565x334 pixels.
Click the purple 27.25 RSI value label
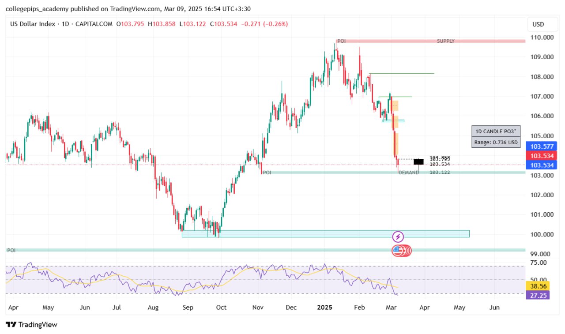[x=538, y=295]
